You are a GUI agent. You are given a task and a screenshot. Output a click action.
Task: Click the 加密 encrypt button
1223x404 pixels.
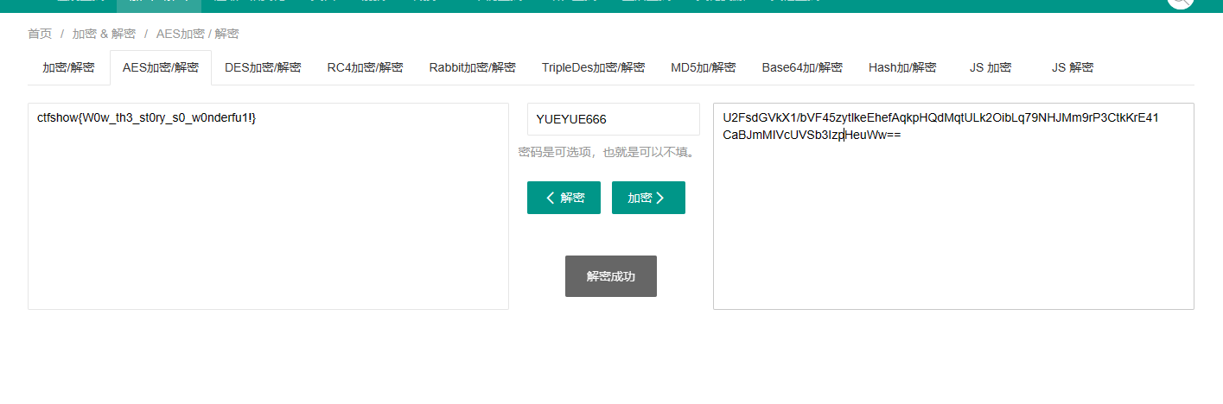648,198
